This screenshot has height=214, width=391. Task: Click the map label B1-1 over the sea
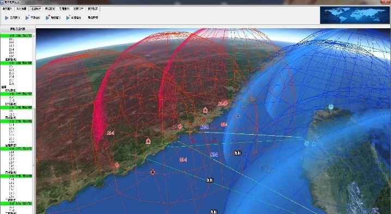point(184,160)
